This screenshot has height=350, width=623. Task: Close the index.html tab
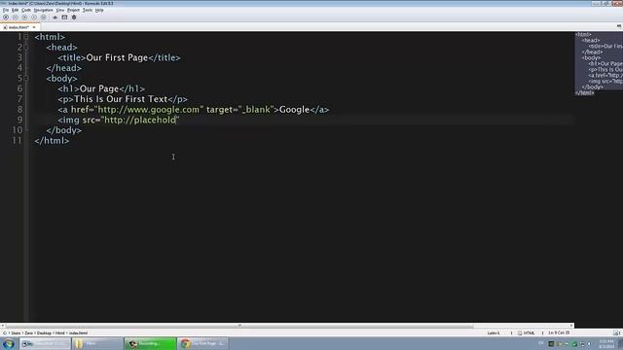click(34, 27)
